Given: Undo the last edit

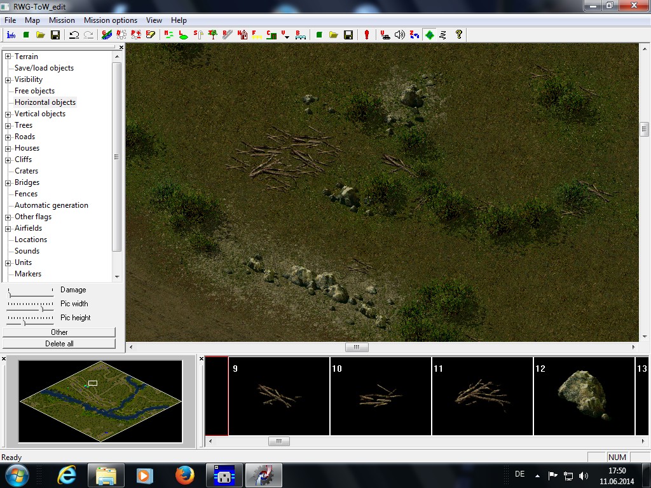Looking at the screenshot, I should [x=74, y=35].
